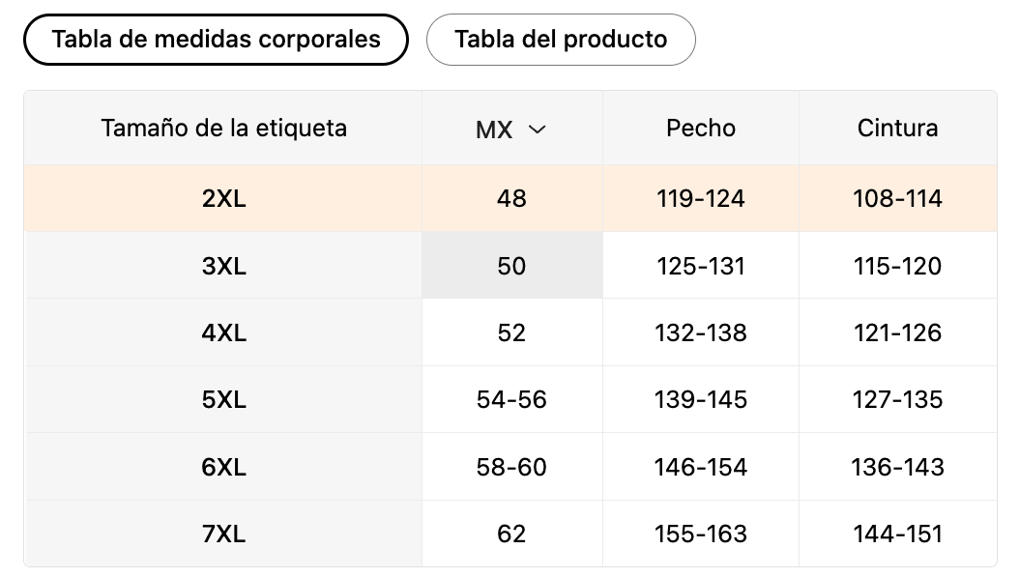Click the 119-124 Pecho measurement cell
1019x578 pixels.
[701, 199]
